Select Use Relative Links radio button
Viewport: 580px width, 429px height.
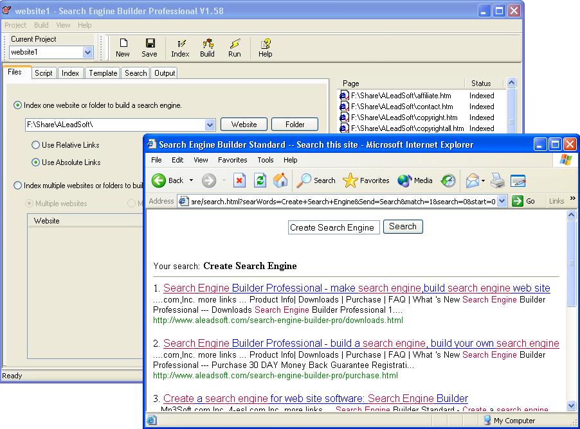35,145
